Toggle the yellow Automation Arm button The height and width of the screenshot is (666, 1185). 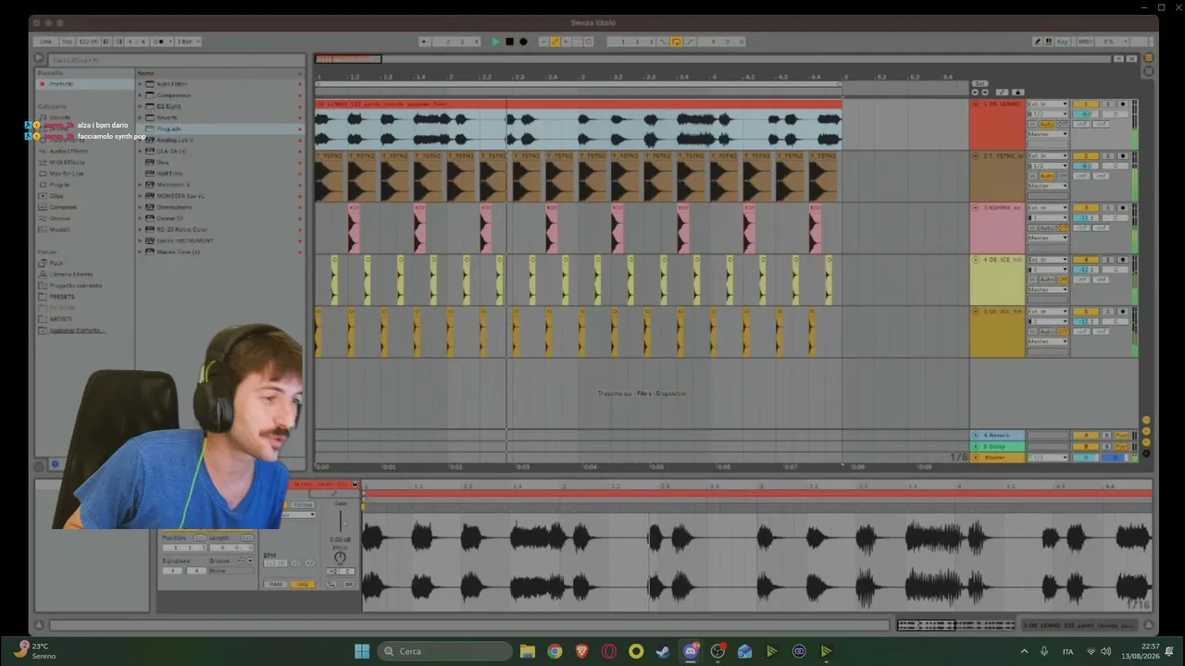pyautogui.click(x=555, y=42)
